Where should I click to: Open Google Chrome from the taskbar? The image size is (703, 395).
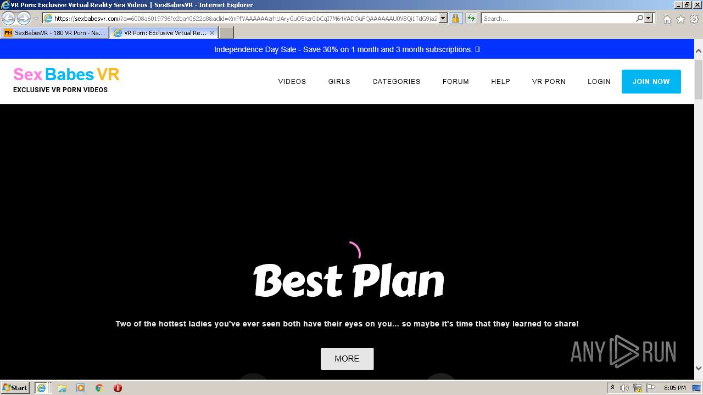click(99, 388)
